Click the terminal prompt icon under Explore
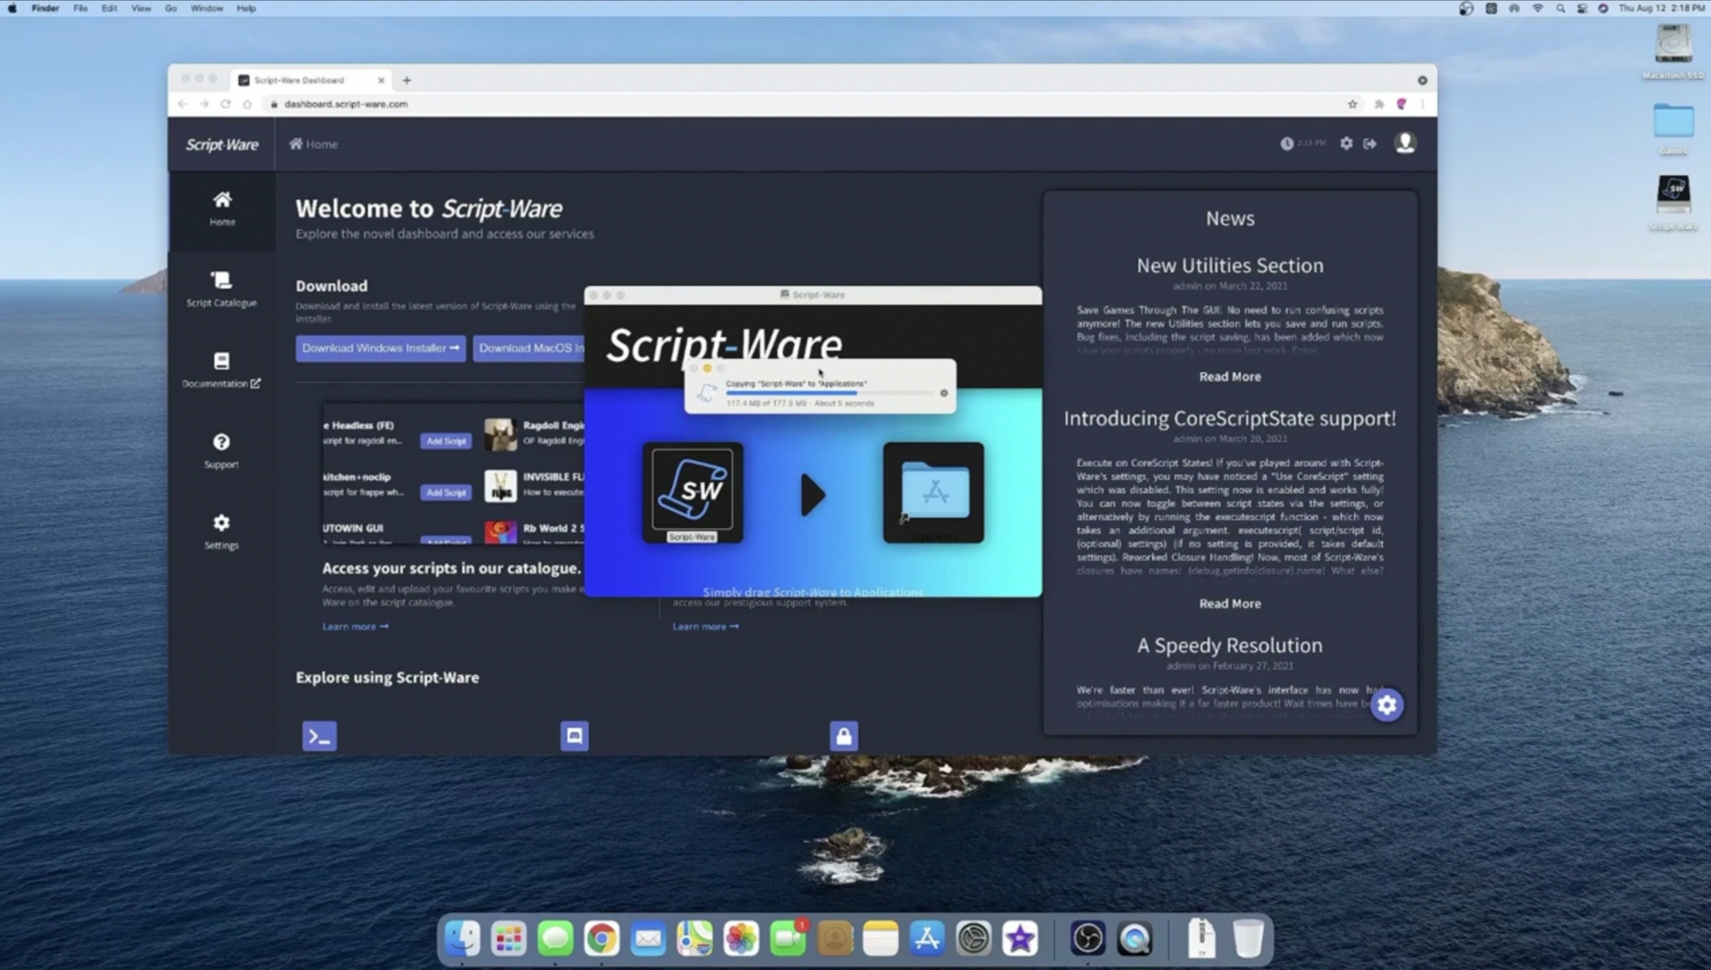Image resolution: width=1711 pixels, height=970 pixels. 319,736
